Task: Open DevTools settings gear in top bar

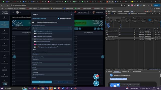Action: pyautogui.click(x=155, y=11)
